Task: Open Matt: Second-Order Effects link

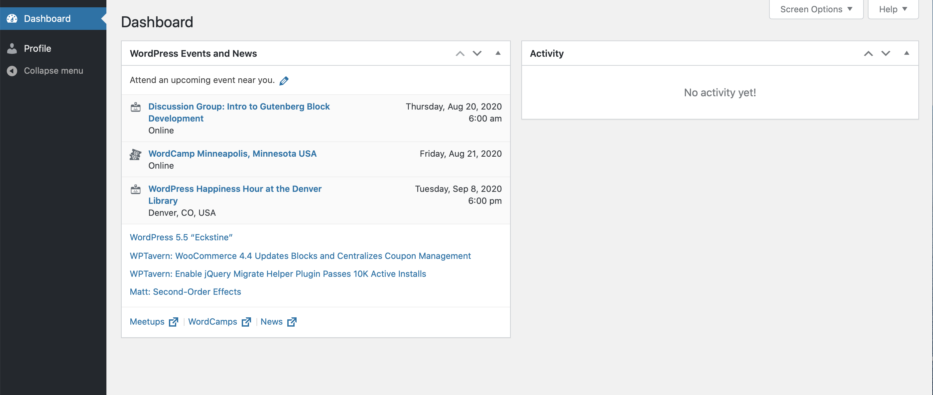Action: pos(185,291)
